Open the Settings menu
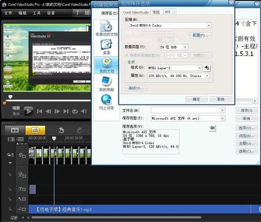Screen dimensions: 261x222 [x=51, y=13]
